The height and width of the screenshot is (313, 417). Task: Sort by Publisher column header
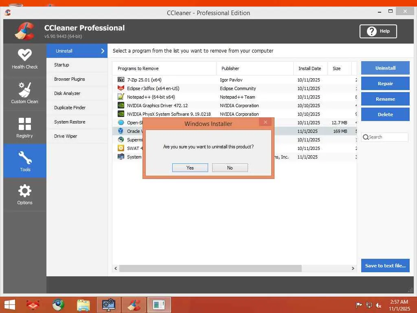(255, 68)
